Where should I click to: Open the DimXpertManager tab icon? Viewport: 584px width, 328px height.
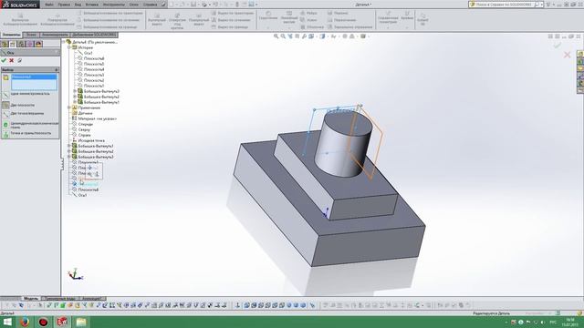click(x=30, y=44)
